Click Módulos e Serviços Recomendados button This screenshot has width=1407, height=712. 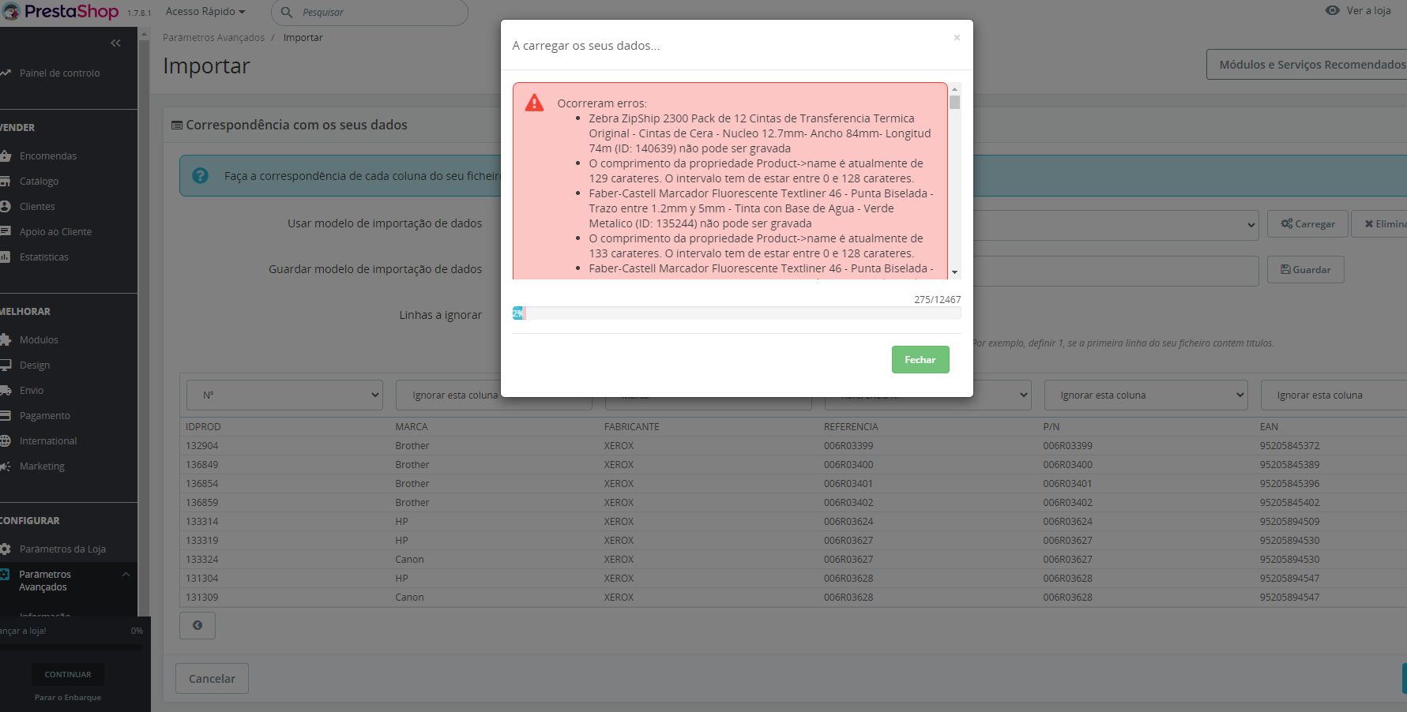(1307, 65)
